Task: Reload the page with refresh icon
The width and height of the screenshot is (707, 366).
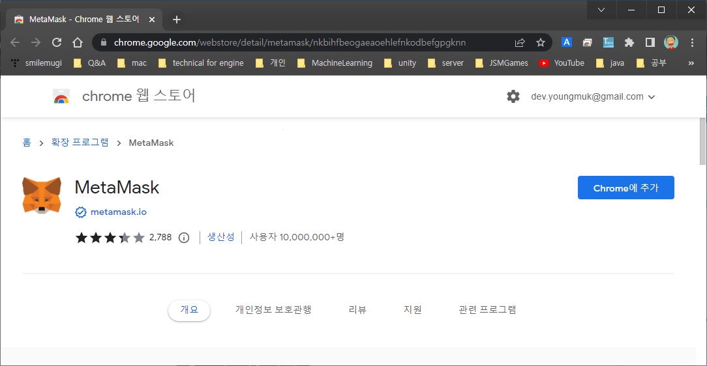Action: (57, 42)
